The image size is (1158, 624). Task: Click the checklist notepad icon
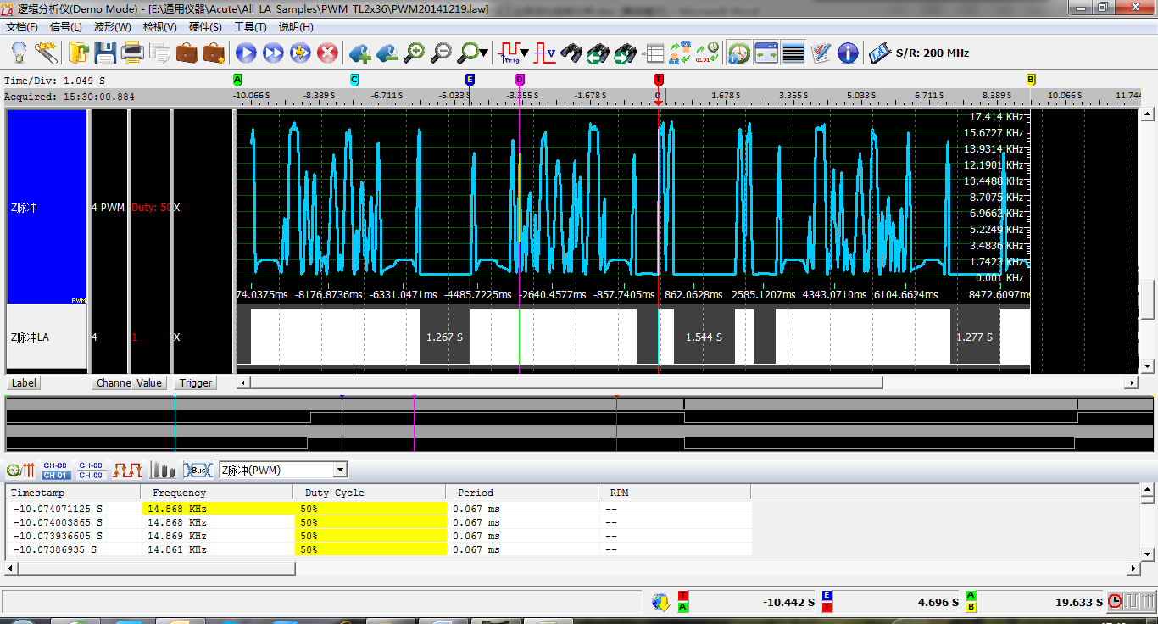coord(821,53)
